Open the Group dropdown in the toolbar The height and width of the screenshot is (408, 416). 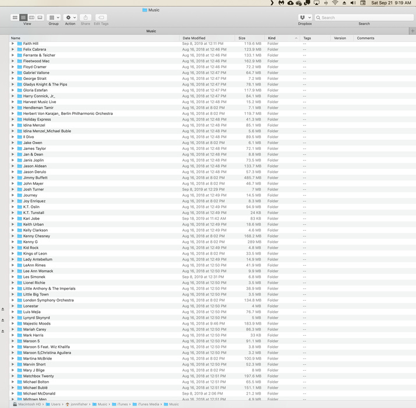click(x=54, y=17)
